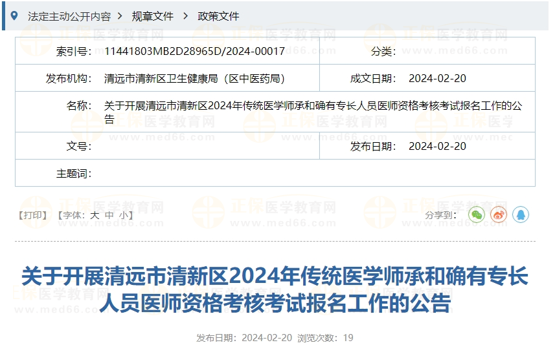Image resolution: width=555 pixels, height=345 pixels.
Task: Click the large blue announcement headline
Action: pos(275,289)
